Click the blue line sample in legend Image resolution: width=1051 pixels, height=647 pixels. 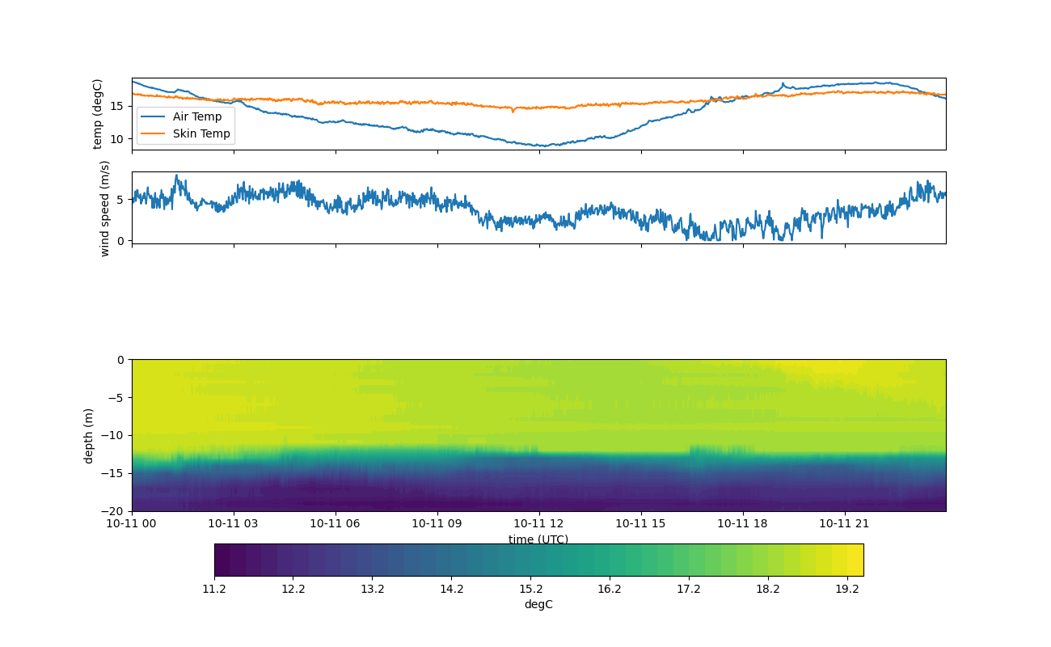153,116
